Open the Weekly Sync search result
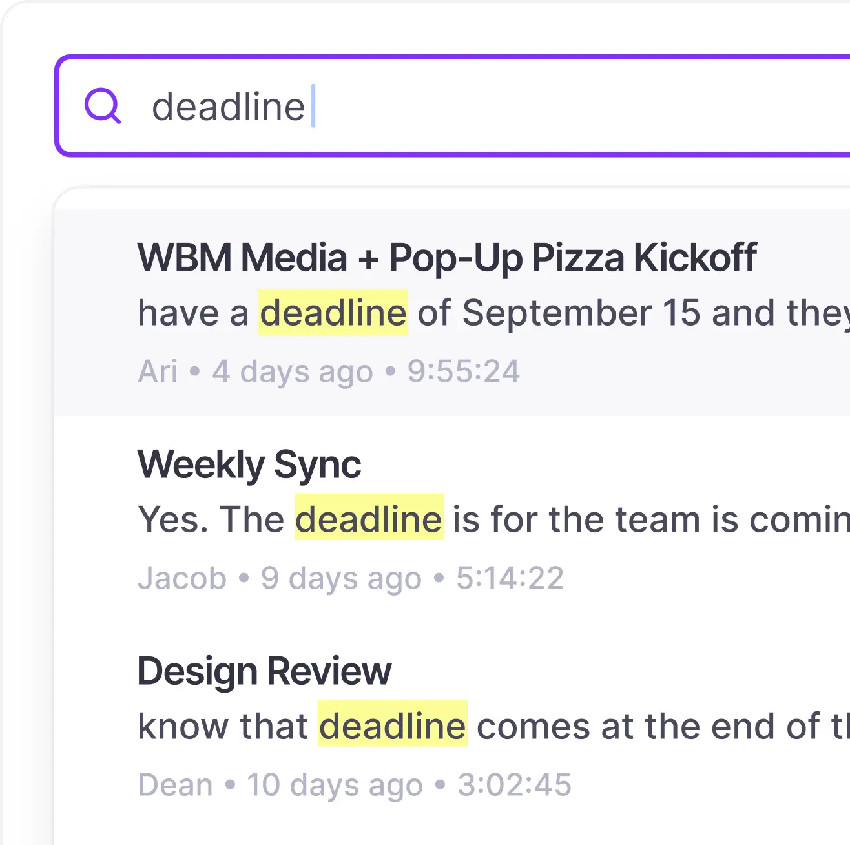850x845 pixels. 452,519
